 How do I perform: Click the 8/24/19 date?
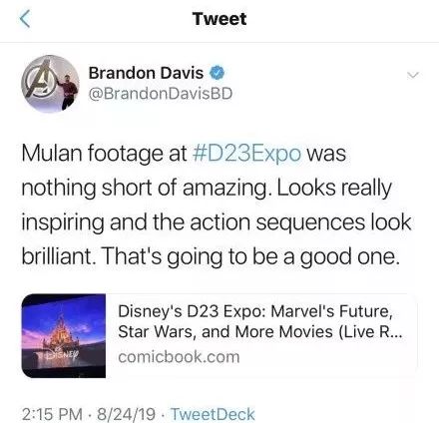126,414
